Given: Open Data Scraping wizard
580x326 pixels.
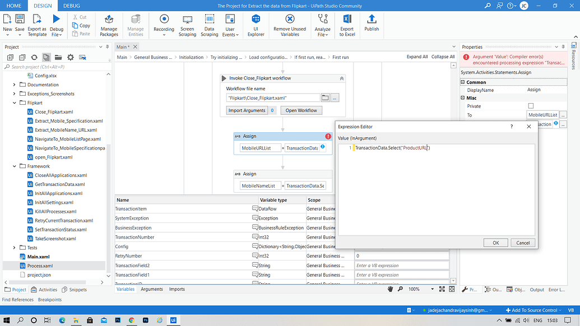Looking at the screenshot, I should [209, 26].
